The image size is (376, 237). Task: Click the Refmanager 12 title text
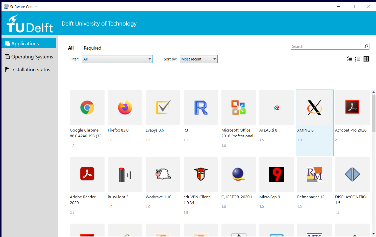[x=311, y=197]
